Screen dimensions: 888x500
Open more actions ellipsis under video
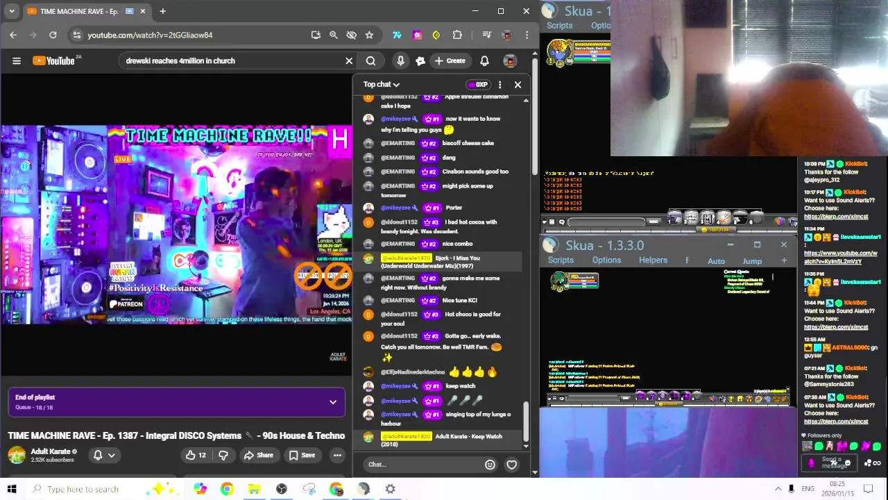tap(337, 456)
